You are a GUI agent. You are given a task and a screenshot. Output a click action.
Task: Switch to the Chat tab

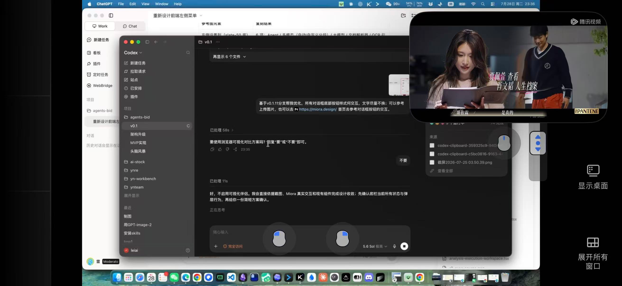point(130,26)
